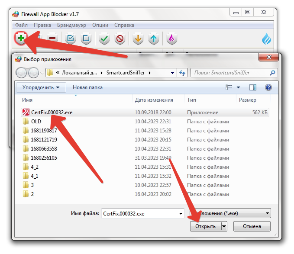Remove application with red minus shield icon
Screen dimensions: 294x254
[52, 39]
